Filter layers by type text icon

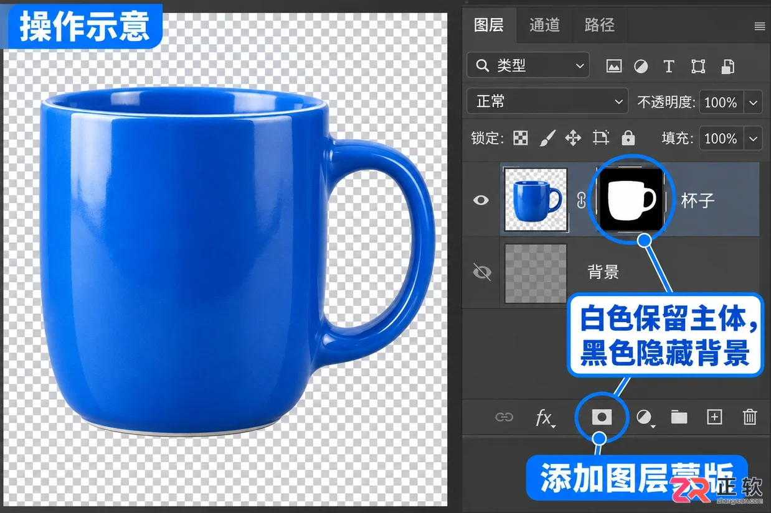[669, 66]
